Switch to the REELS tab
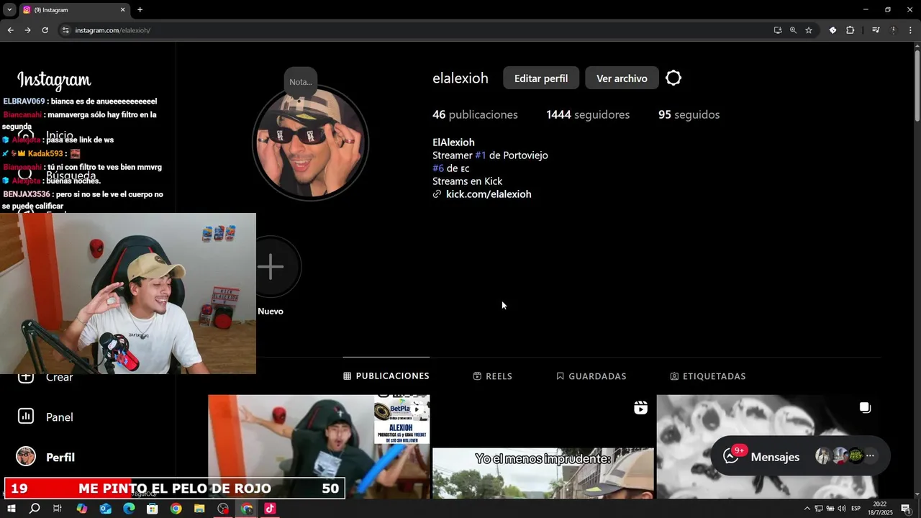 493,376
